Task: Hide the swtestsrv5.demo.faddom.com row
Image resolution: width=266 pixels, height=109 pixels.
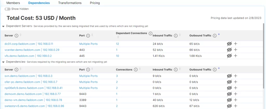Action: (229, 106)
